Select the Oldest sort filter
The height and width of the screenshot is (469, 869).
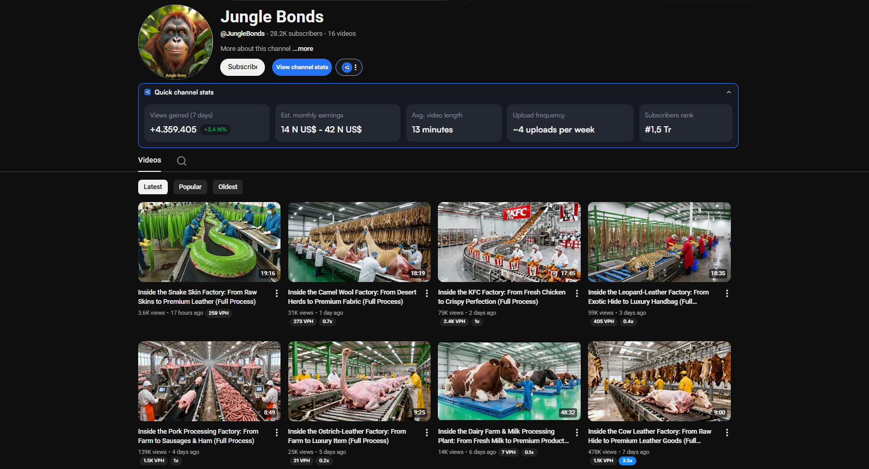(x=228, y=187)
